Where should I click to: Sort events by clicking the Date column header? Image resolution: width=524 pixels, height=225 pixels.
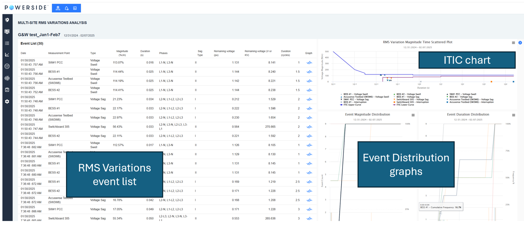pyautogui.click(x=23, y=53)
